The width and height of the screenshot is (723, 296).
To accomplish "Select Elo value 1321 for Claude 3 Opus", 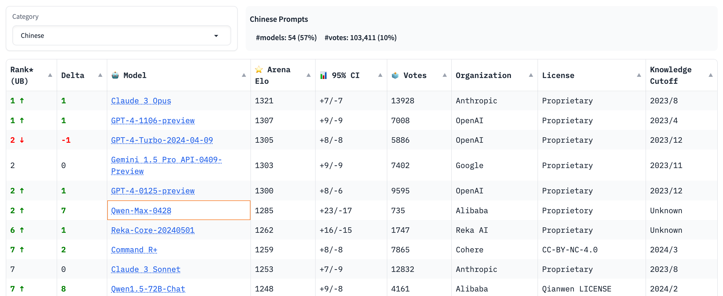I will coord(264,101).
